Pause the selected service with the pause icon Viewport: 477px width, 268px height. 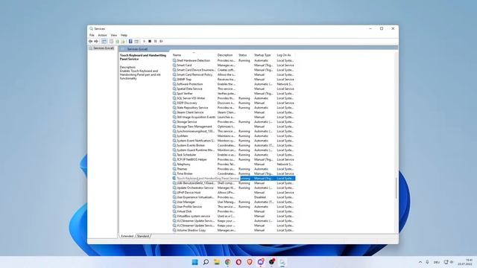[156, 42]
